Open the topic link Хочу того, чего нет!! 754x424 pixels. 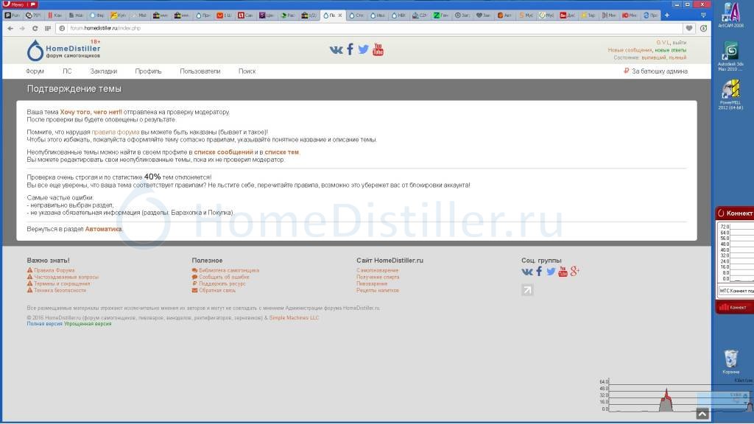tap(91, 112)
